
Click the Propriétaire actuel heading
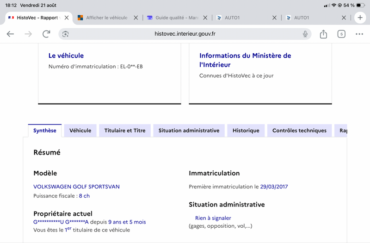(63, 213)
